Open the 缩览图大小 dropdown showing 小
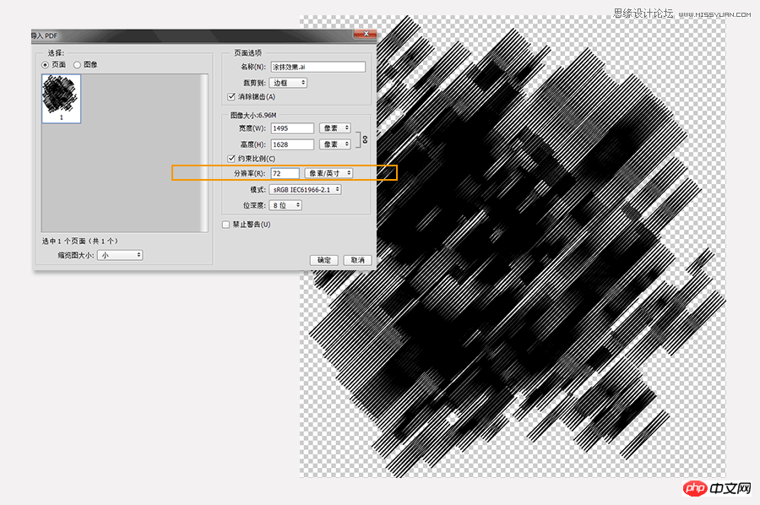 coord(120,255)
